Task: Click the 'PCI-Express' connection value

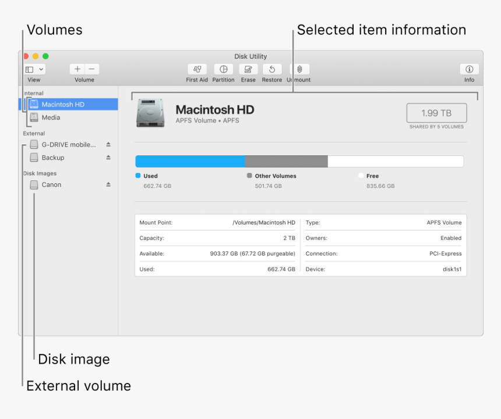Action: pos(446,254)
